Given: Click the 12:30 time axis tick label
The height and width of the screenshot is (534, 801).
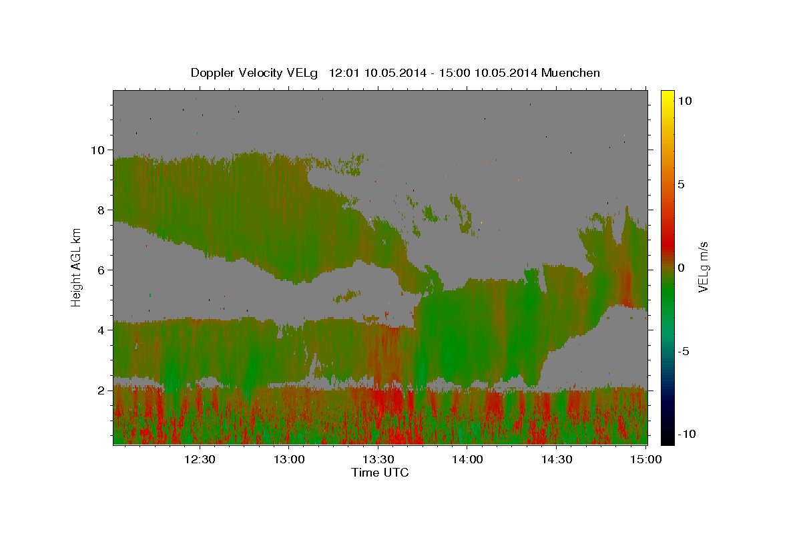Looking at the screenshot, I should 199,460.
